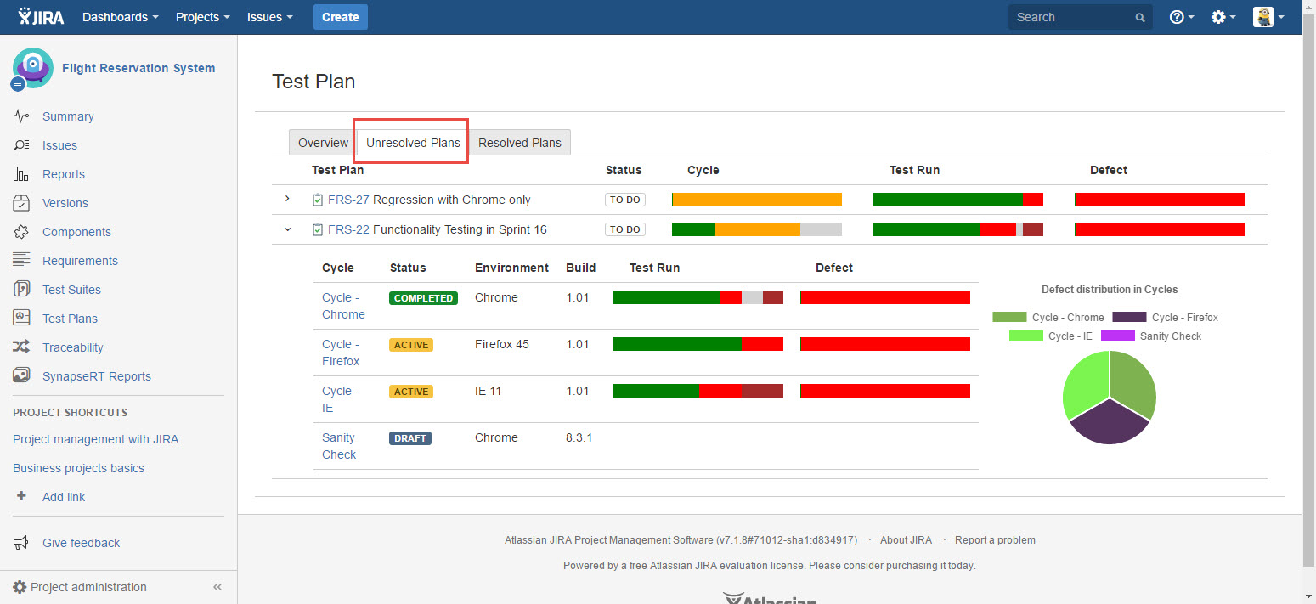Click the Versions icon in sidebar

(x=21, y=203)
